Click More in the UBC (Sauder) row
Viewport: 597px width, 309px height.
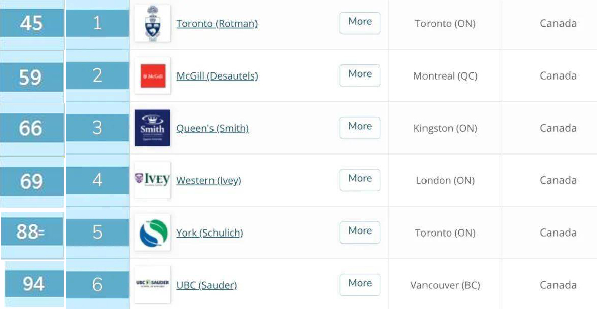point(360,283)
